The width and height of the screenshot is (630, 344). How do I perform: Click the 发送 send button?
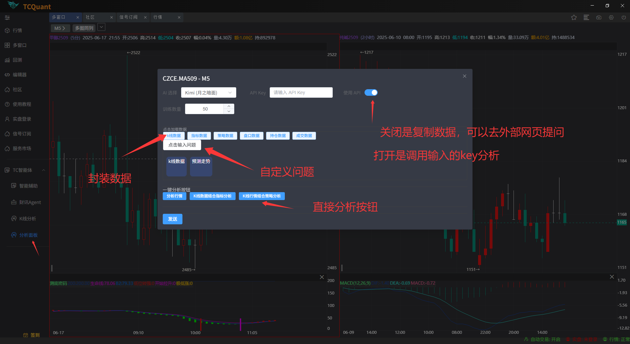[x=173, y=219]
